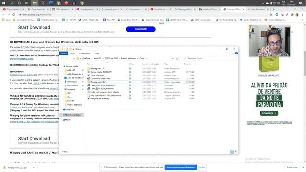Go up one folder in Explorer
Screen dimensions: 306x172
coord(74,58)
